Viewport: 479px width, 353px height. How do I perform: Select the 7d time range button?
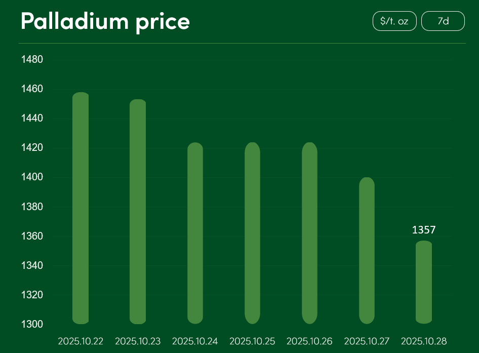[x=443, y=21]
